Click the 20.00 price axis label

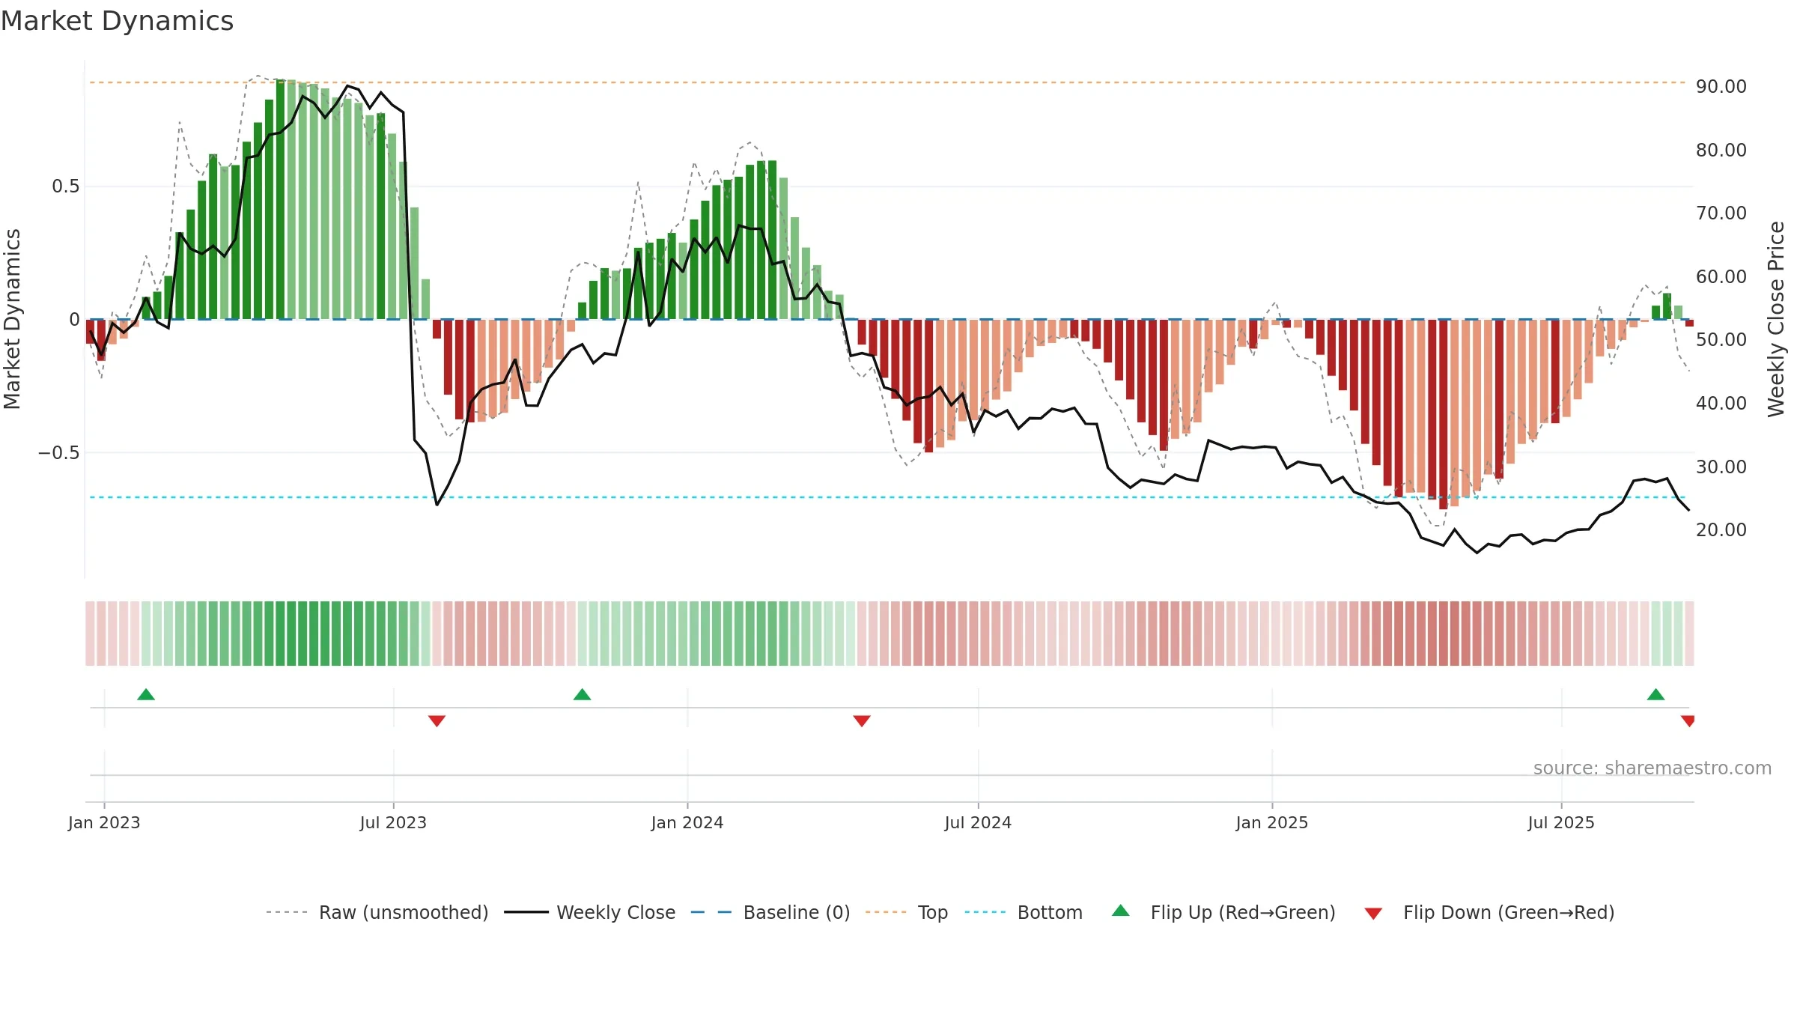(x=1721, y=529)
